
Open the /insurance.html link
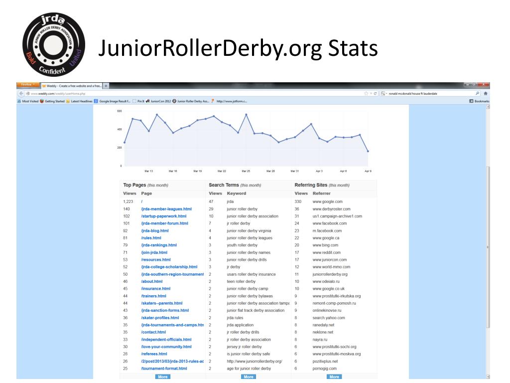click(155, 289)
